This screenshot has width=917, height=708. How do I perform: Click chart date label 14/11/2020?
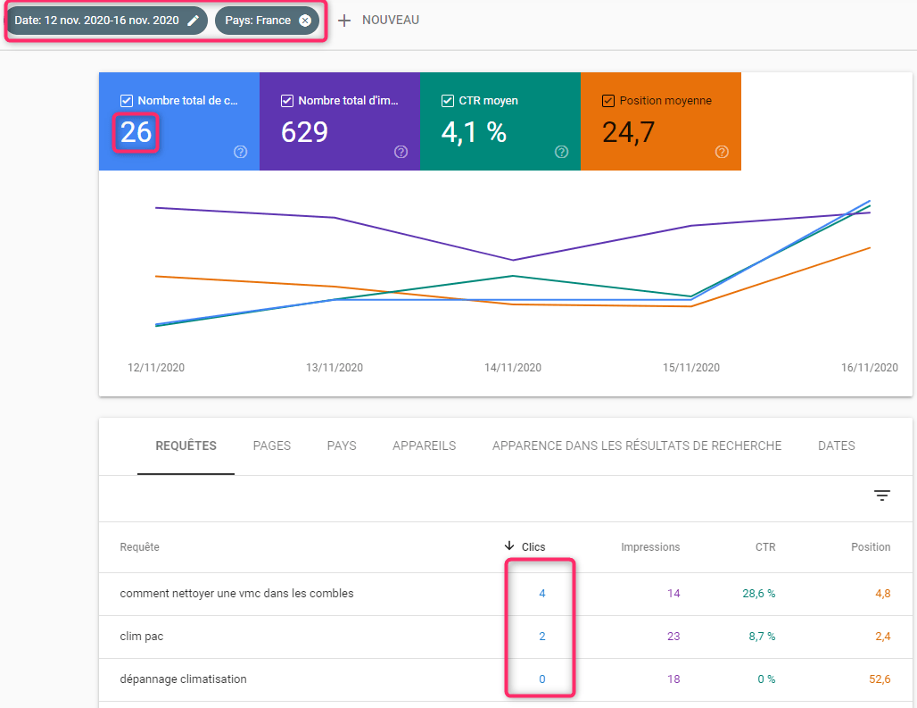tap(512, 368)
